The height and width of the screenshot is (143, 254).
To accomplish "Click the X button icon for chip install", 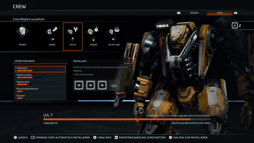I will pyautogui.click(x=170, y=137).
